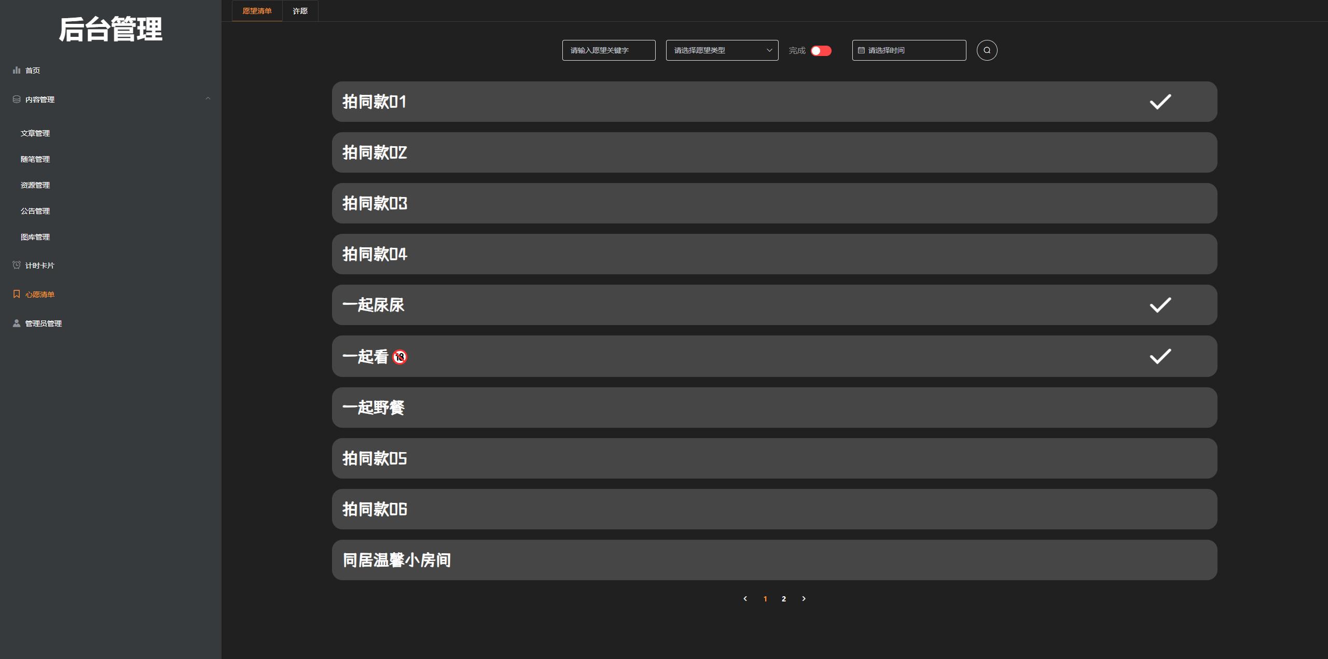Click the bar chart icon beside 首页
The image size is (1328, 659).
tap(17, 70)
